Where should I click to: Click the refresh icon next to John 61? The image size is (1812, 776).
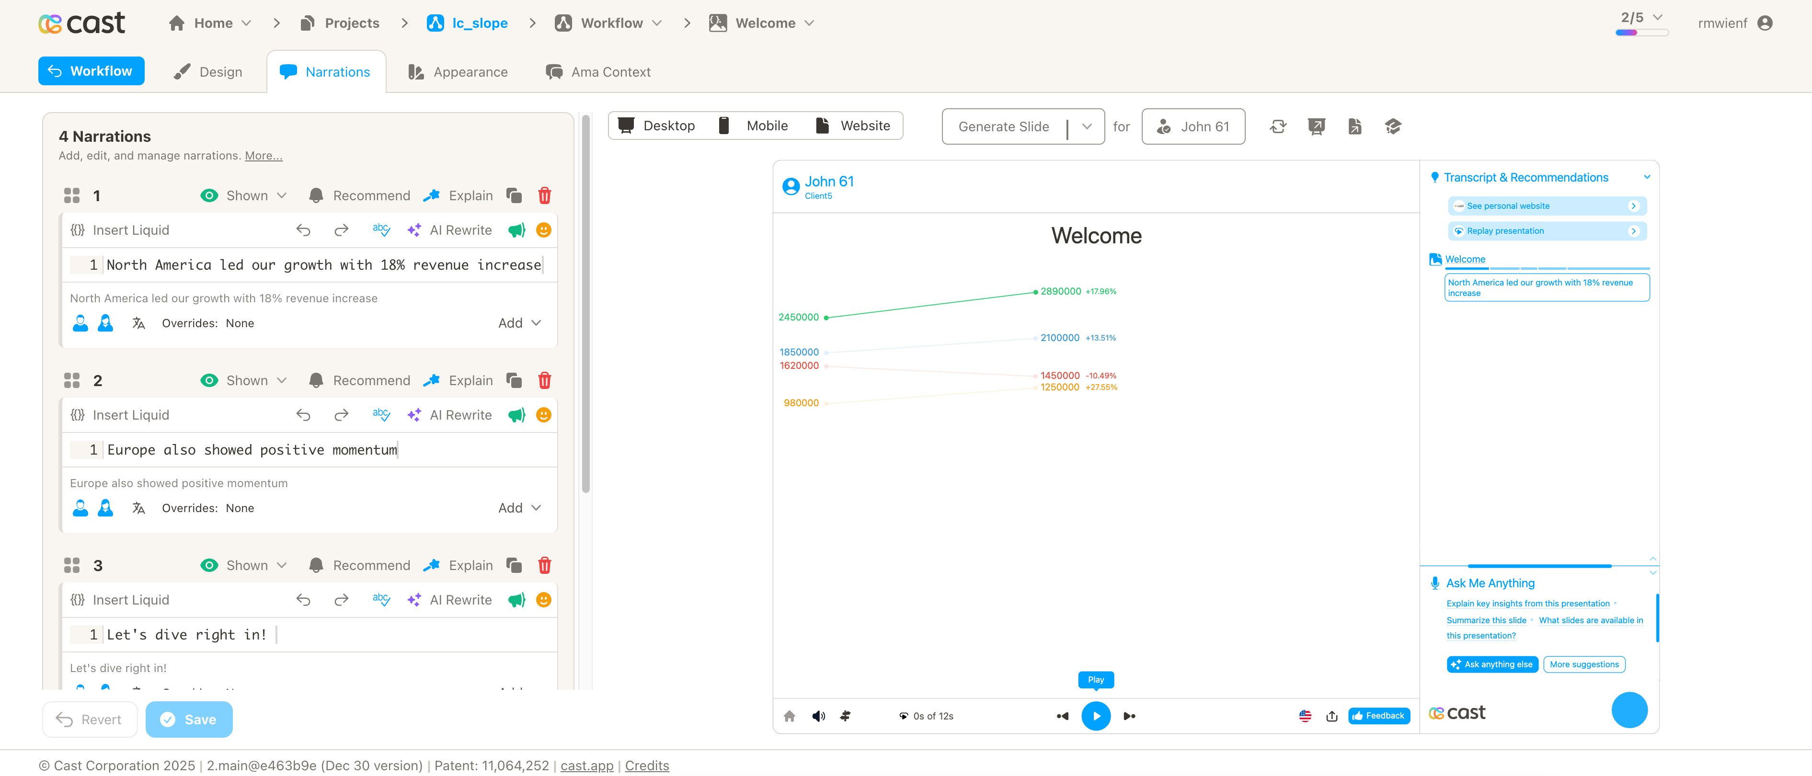(x=1278, y=126)
